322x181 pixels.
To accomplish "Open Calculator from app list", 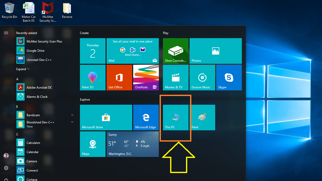I will tap(45, 143).
